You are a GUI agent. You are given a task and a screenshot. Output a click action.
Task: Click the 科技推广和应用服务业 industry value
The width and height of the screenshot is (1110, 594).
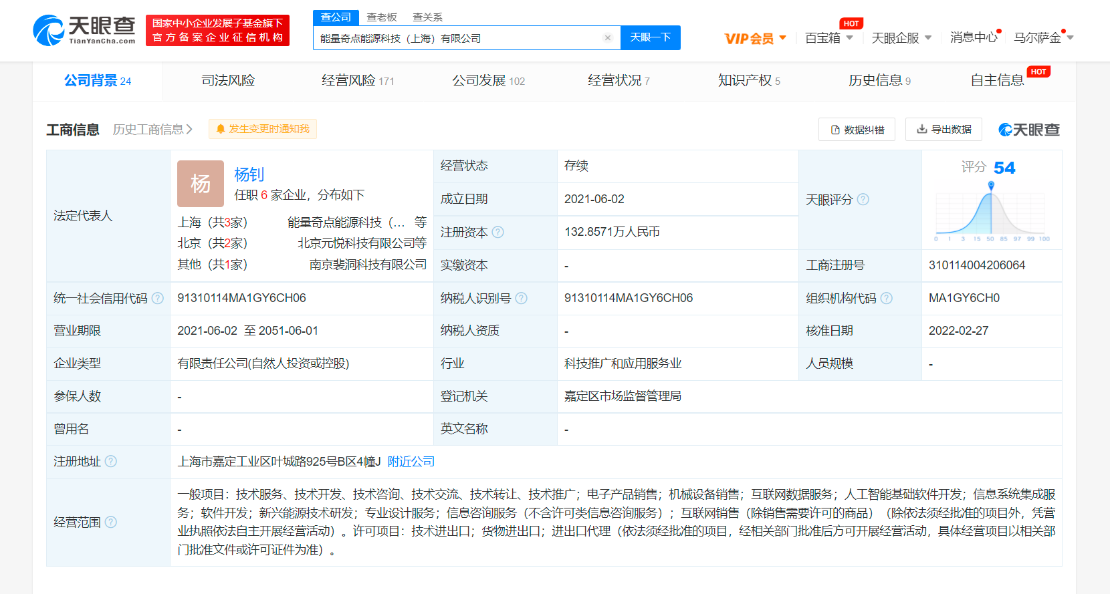tap(623, 363)
